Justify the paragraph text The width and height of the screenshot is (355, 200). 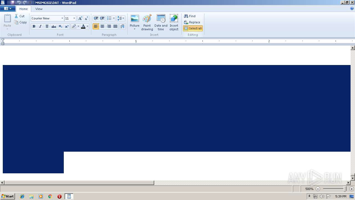[115, 26]
